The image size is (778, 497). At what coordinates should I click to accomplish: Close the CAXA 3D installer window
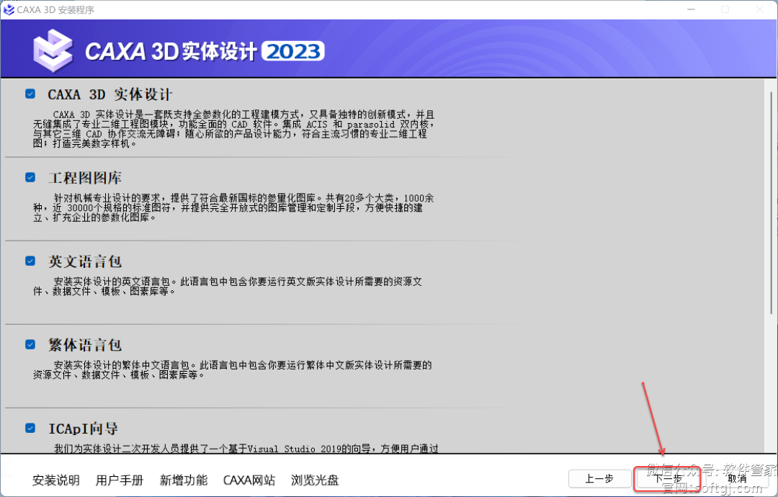coord(759,9)
